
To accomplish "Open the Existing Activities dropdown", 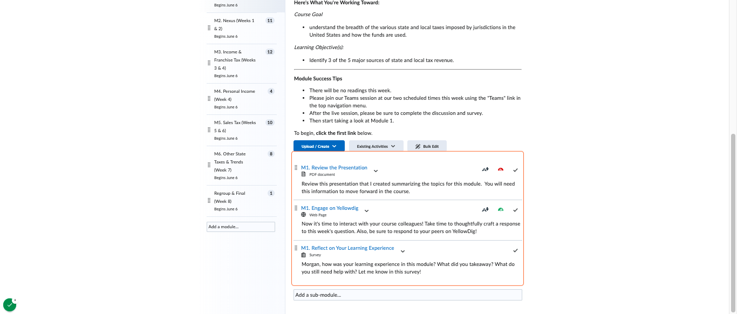I will pos(376,146).
